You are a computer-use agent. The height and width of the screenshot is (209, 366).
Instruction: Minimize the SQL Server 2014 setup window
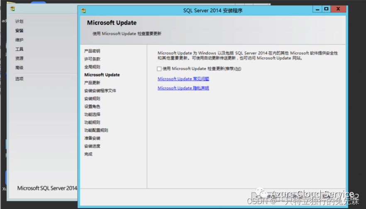(x=317, y=9)
